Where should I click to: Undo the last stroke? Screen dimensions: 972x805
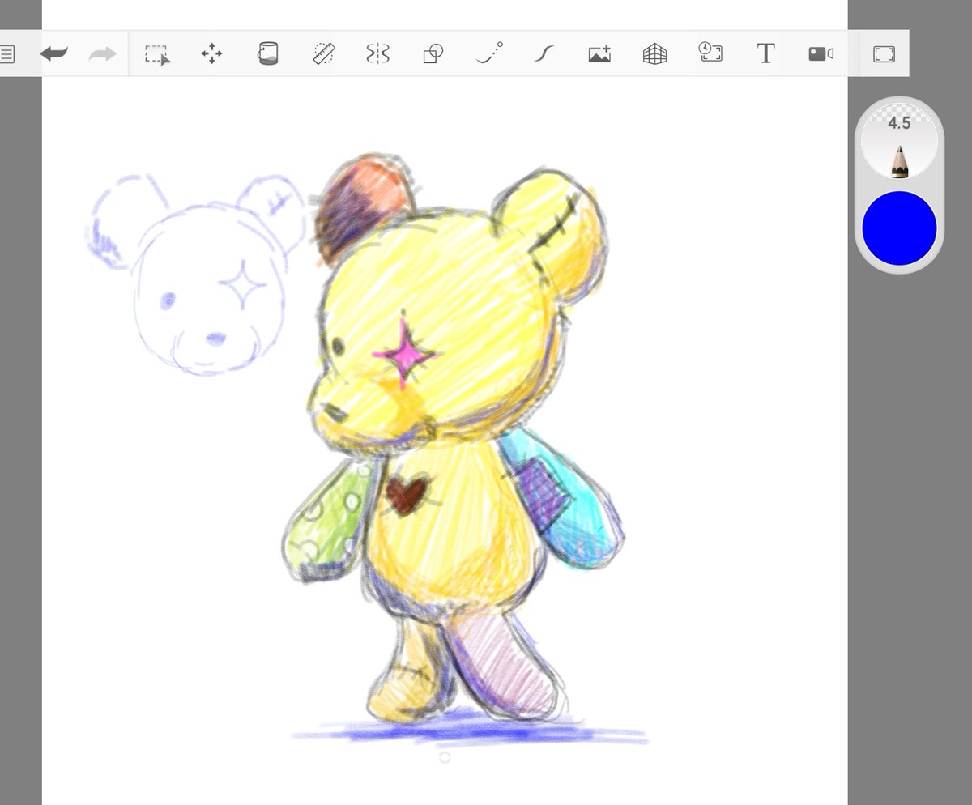point(54,54)
